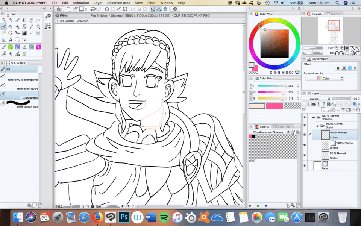361x226 pixels.
Task: Click Navigator zoom in icon
Action: 342,48
